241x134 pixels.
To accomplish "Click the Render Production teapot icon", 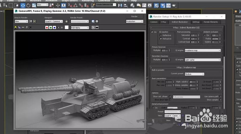I will pos(174,6).
